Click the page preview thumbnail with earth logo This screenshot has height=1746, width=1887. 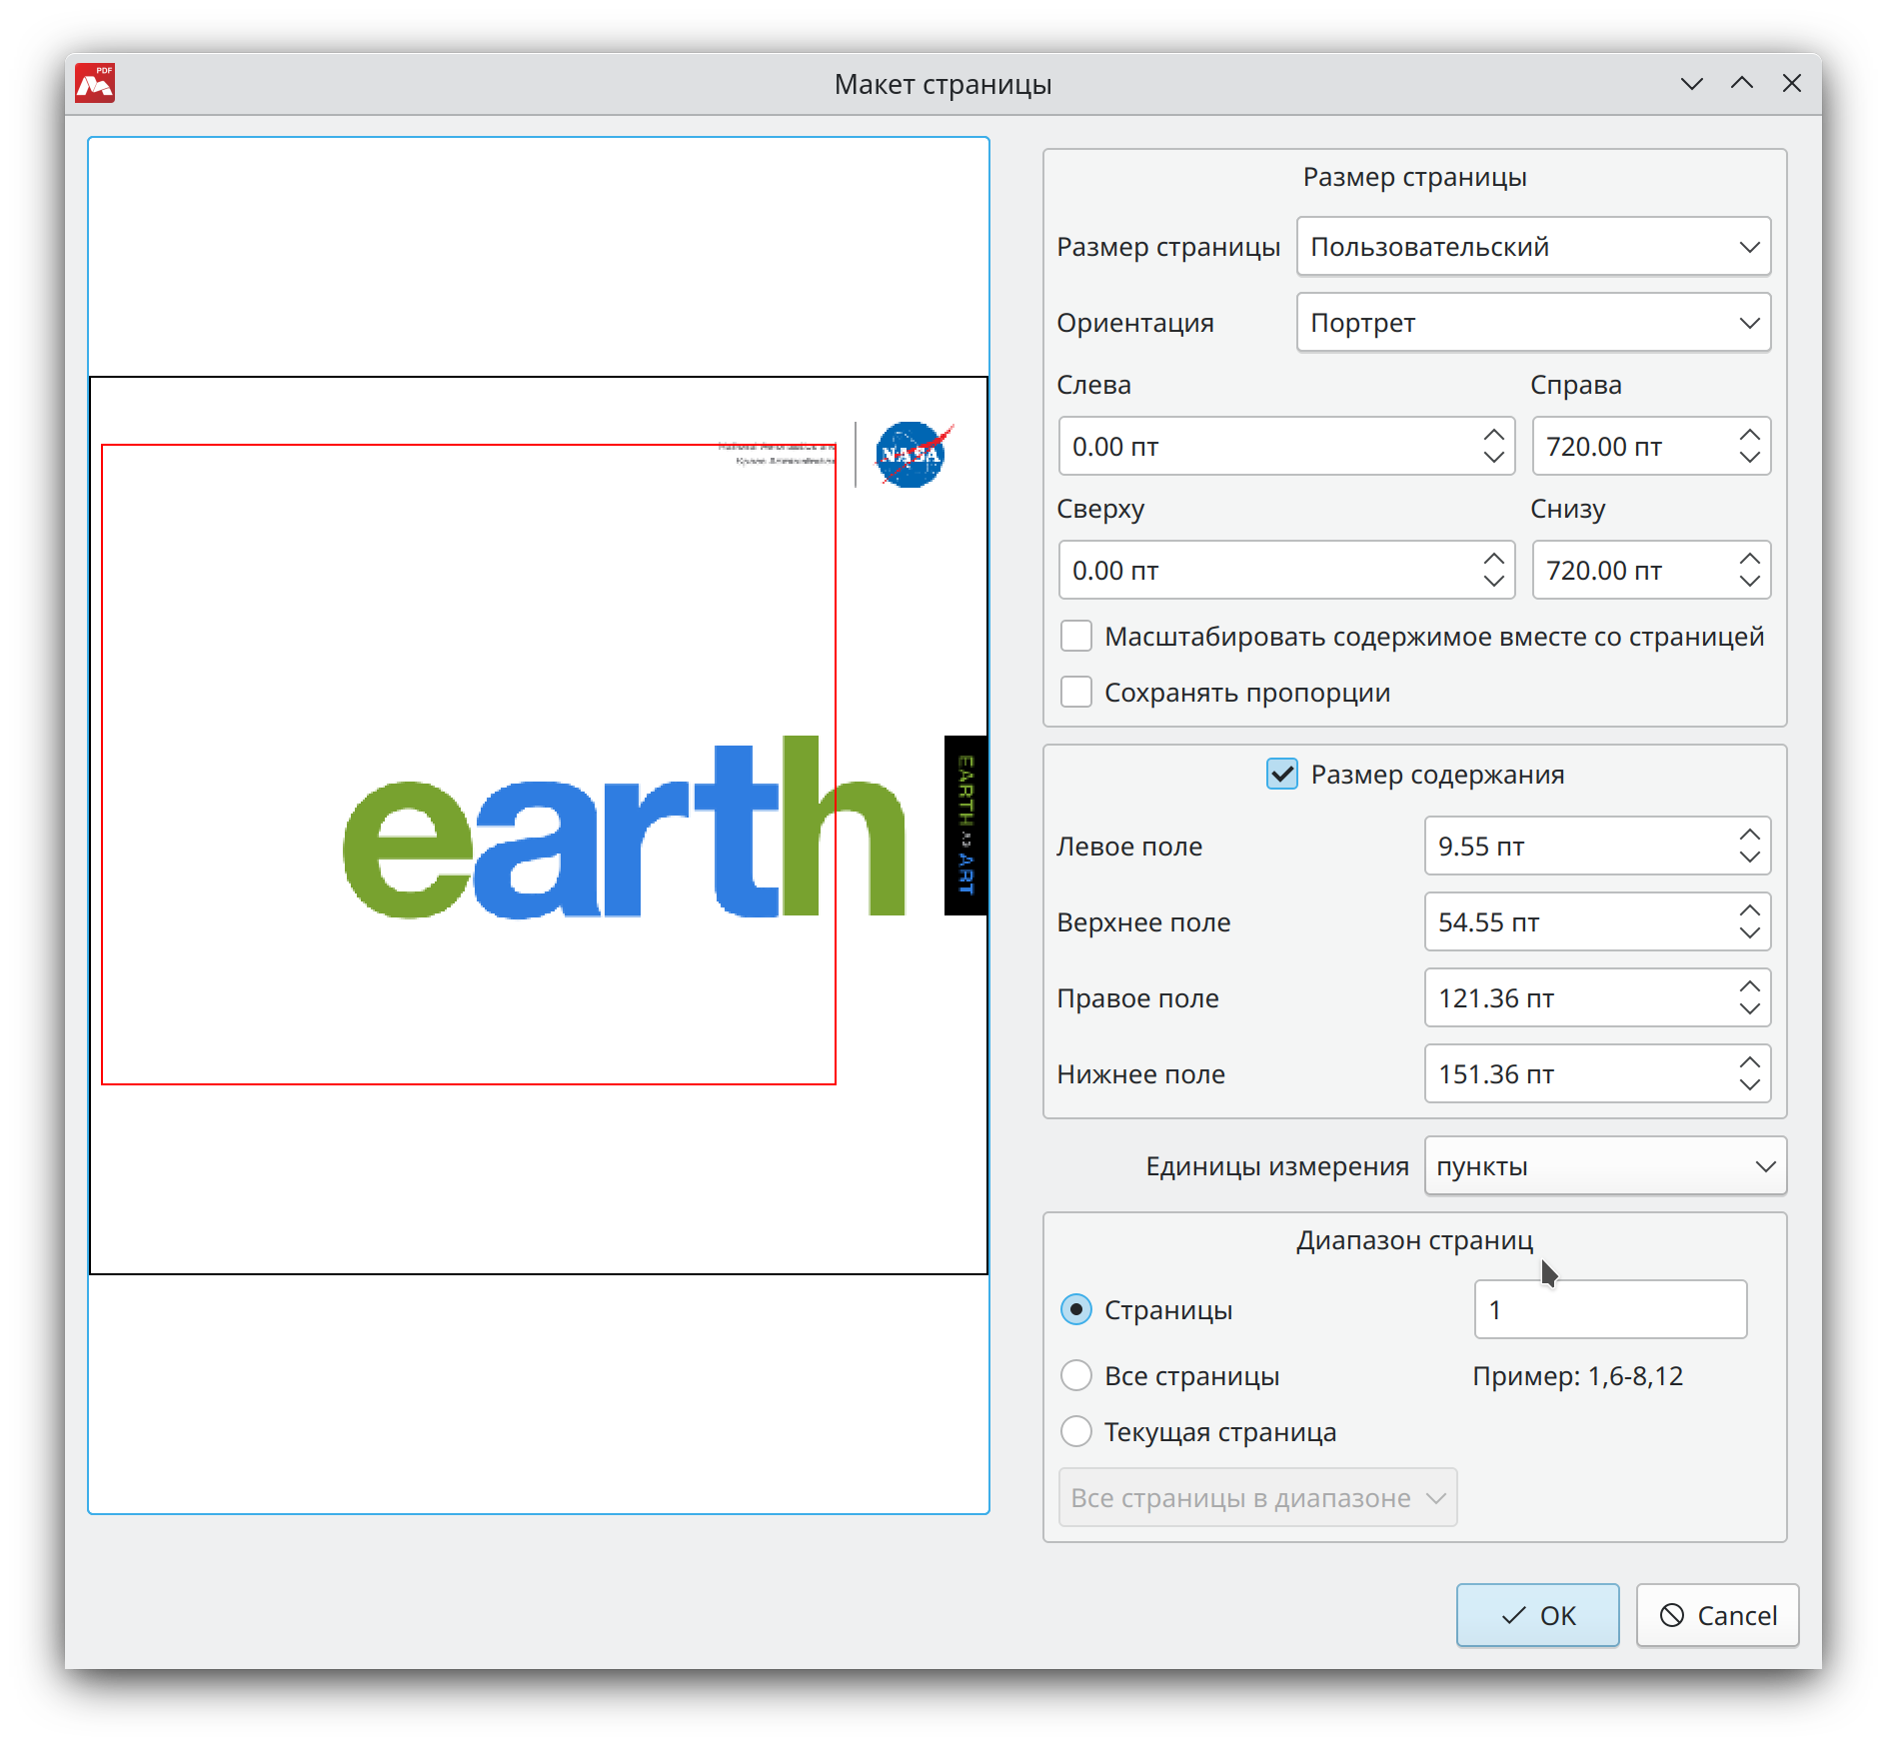pyautogui.click(x=539, y=826)
